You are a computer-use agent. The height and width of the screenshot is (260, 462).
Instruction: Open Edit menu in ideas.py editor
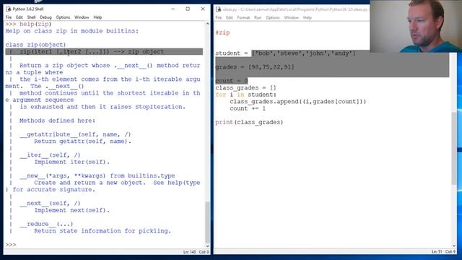click(x=230, y=17)
